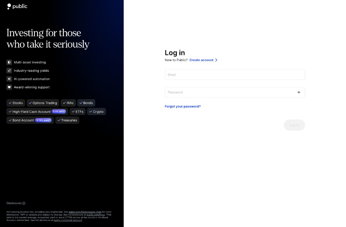Click the 5.79% yield badge
The height and width of the screenshot is (227, 346).
(43, 120)
